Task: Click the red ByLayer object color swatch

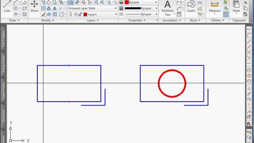Action: [x=127, y=2]
